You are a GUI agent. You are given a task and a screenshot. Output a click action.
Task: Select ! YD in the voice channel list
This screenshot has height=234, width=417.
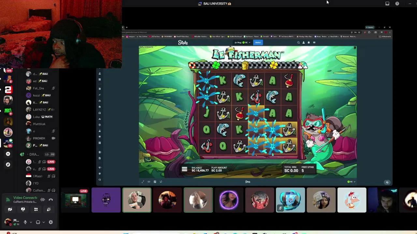[x=41, y=183]
